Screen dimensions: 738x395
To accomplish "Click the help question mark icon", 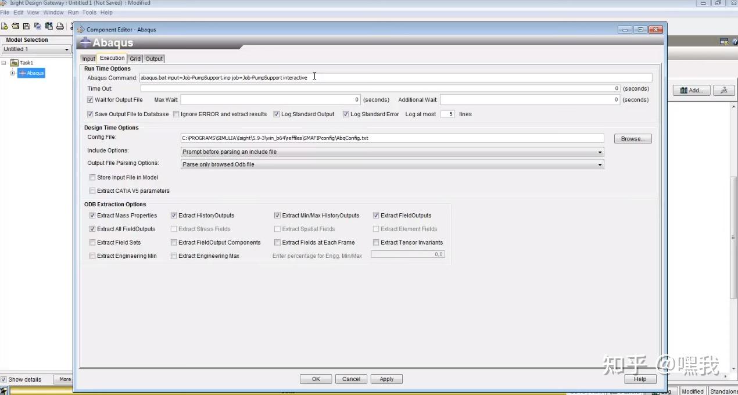I will (735, 41).
